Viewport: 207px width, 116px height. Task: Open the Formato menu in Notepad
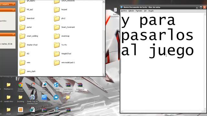coord(139,11)
